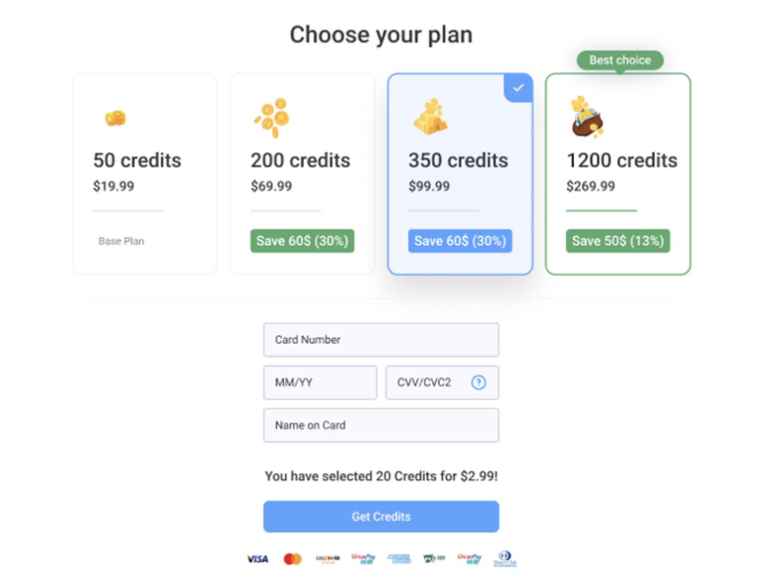Click the green Save 50$ (13%) label
This screenshot has width=765, height=582.
(x=618, y=241)
